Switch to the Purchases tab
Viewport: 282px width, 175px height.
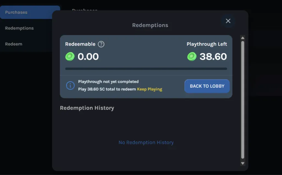(x=16, y=12)
